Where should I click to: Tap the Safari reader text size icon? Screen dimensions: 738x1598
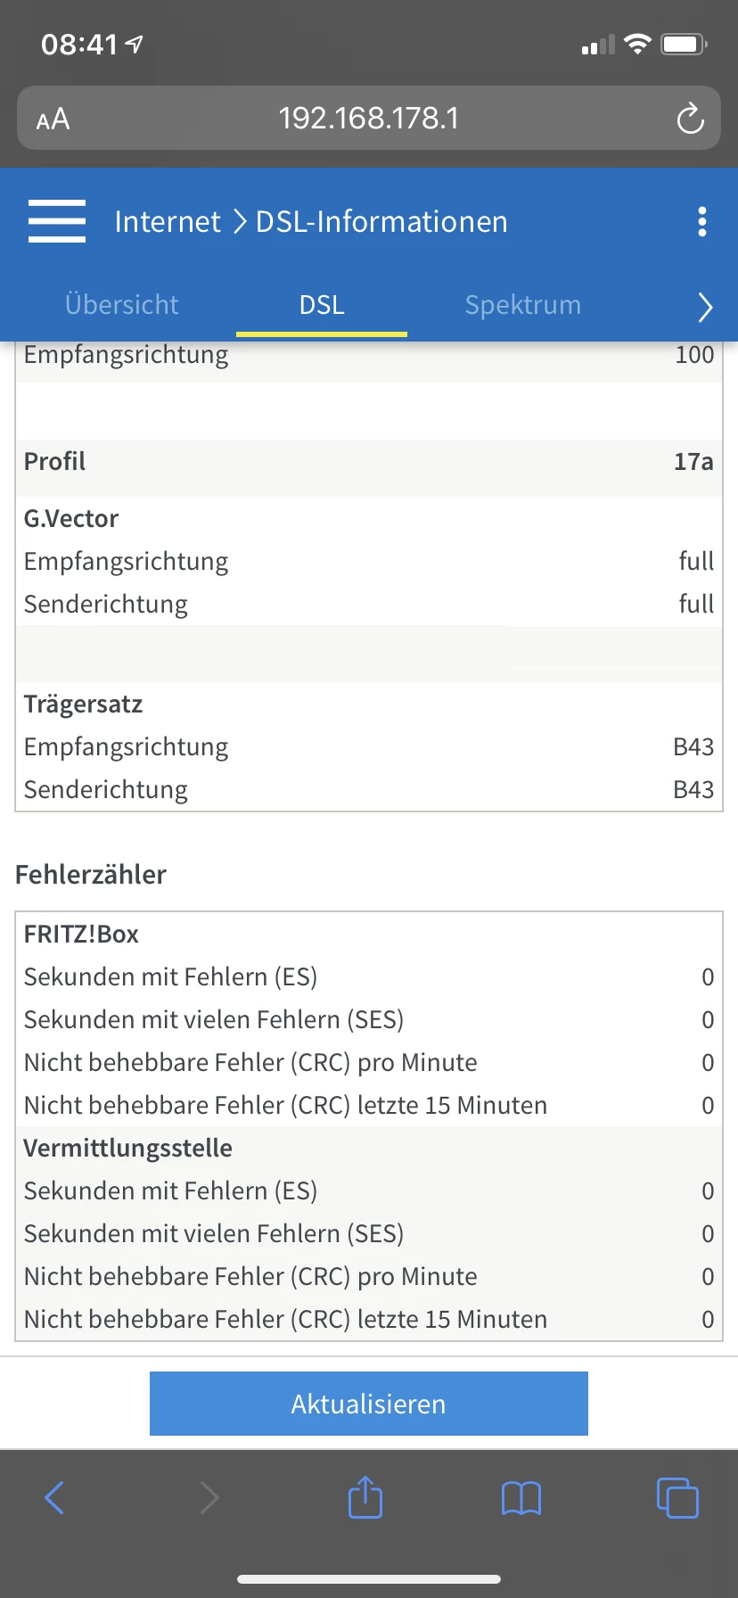[53, 119]
